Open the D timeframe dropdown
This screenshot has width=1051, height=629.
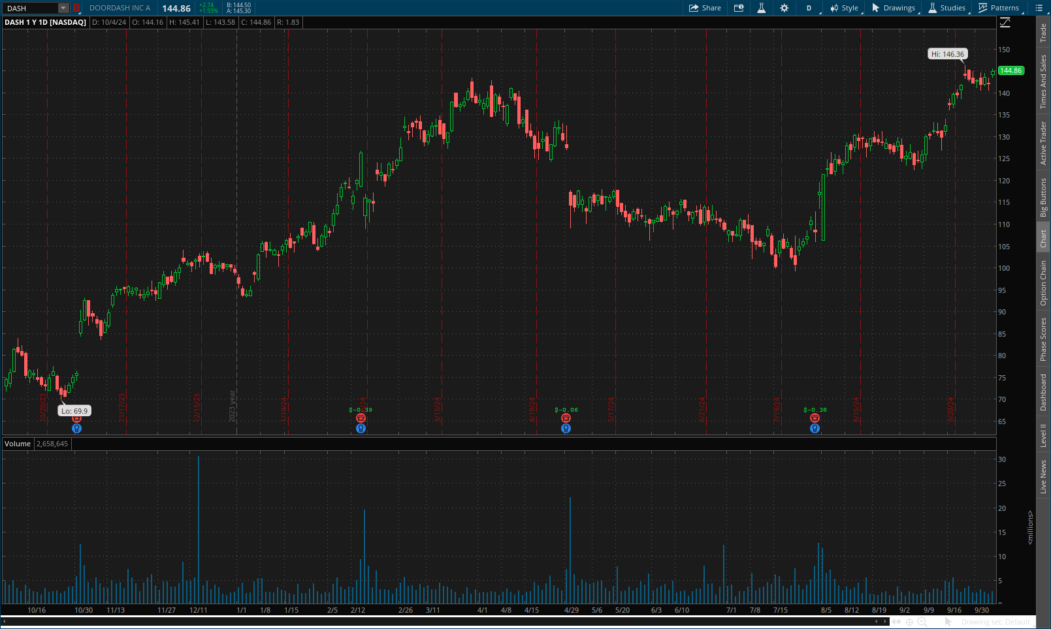pos(809,8)
